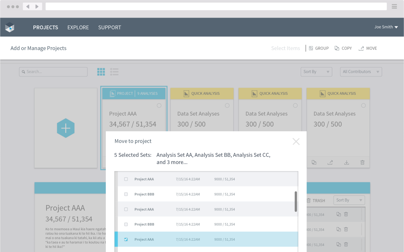Image resolution: width=404 pixels, height=252 pixels.
Task: Click the browser back arrow
Action: tap(28, 7)
